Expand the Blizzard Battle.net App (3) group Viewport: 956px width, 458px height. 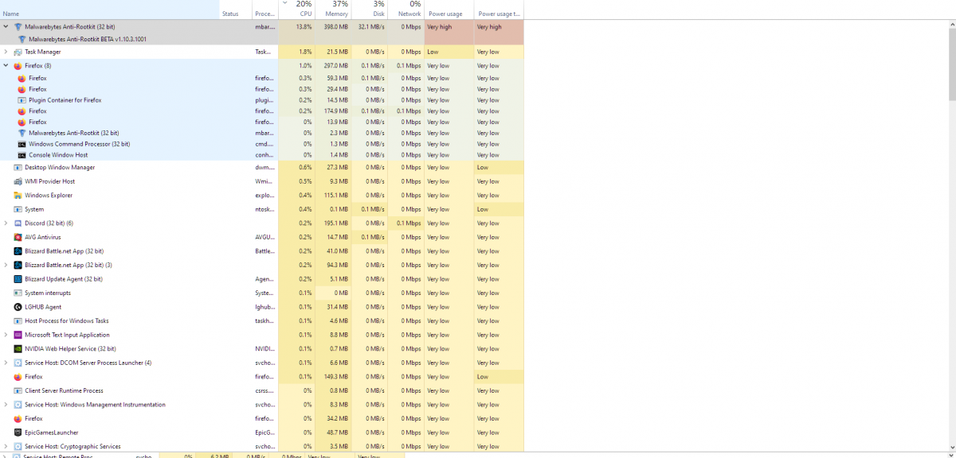(x=6, y=265)
